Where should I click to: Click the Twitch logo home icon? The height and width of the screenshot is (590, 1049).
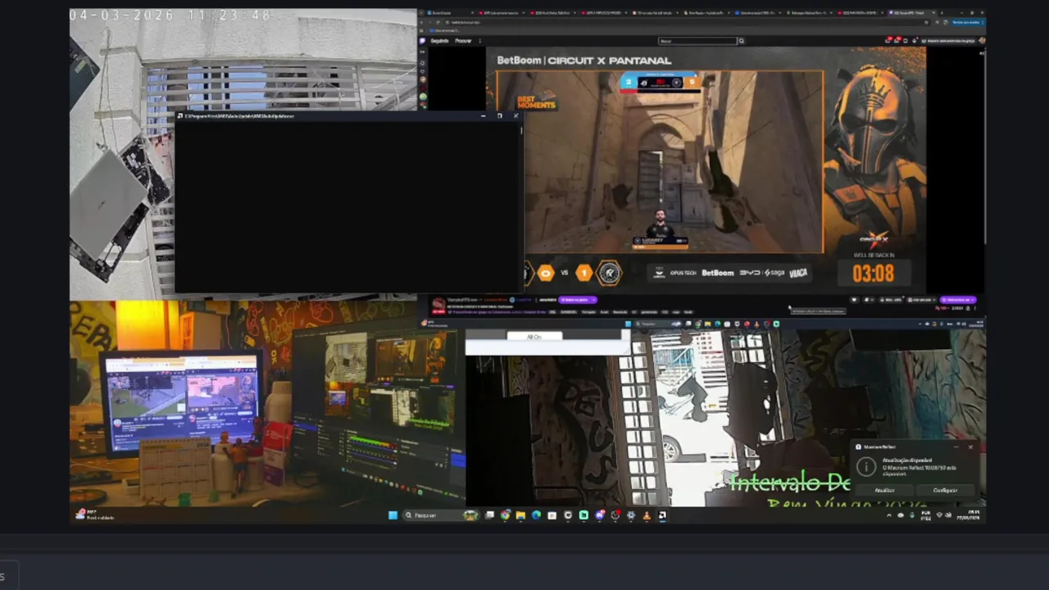pos(422,41)
